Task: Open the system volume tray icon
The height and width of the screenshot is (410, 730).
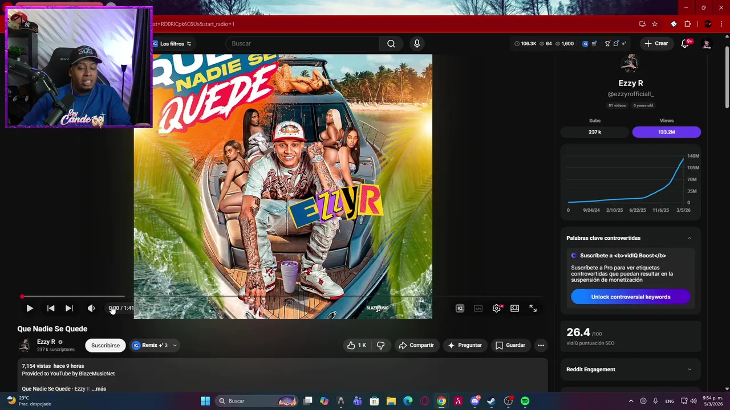Action: coord(695,401)
